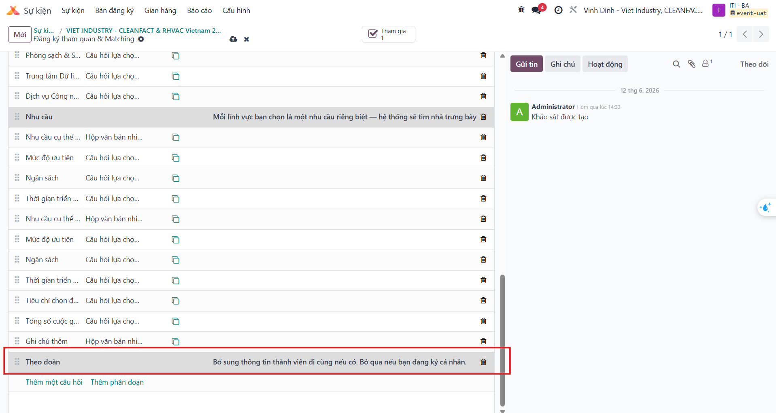Click the form vertical scrollbar

point(502,340)
